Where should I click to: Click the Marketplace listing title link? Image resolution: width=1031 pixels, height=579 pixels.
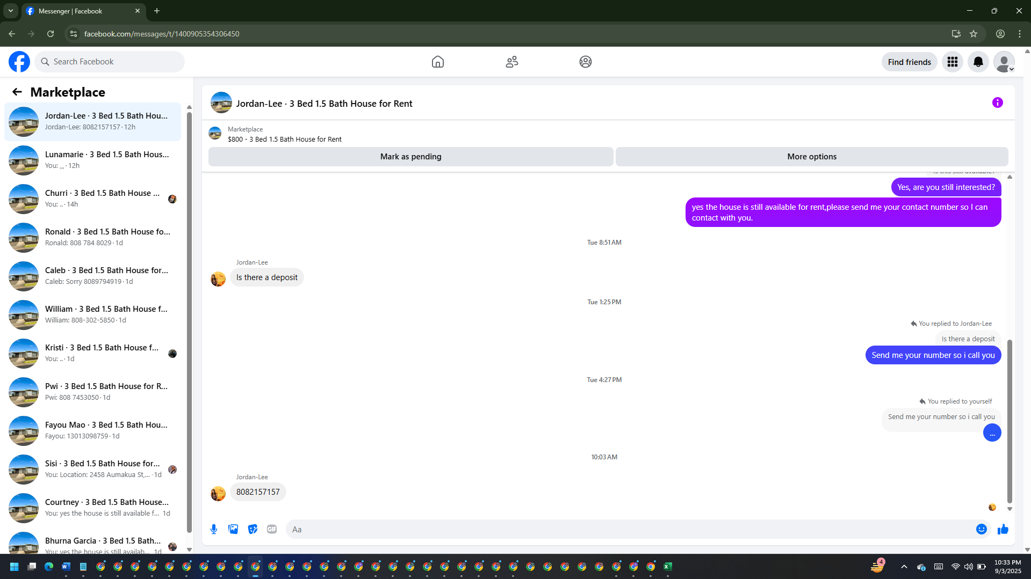tap(285, 140)
